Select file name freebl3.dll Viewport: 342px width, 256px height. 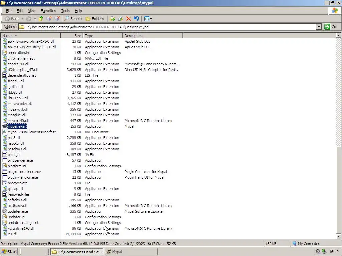click(x=16, y=81)
